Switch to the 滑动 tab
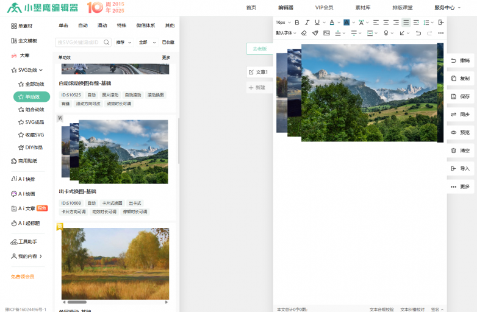 pos(102,26)
